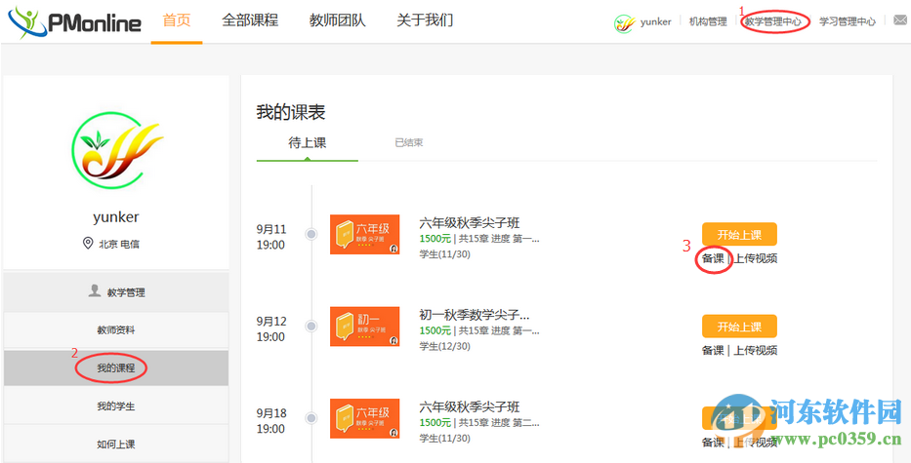Click the 教学管理 sidebar header
The height and width of the screenshot is (463, 911).
(x=116, y=291)
